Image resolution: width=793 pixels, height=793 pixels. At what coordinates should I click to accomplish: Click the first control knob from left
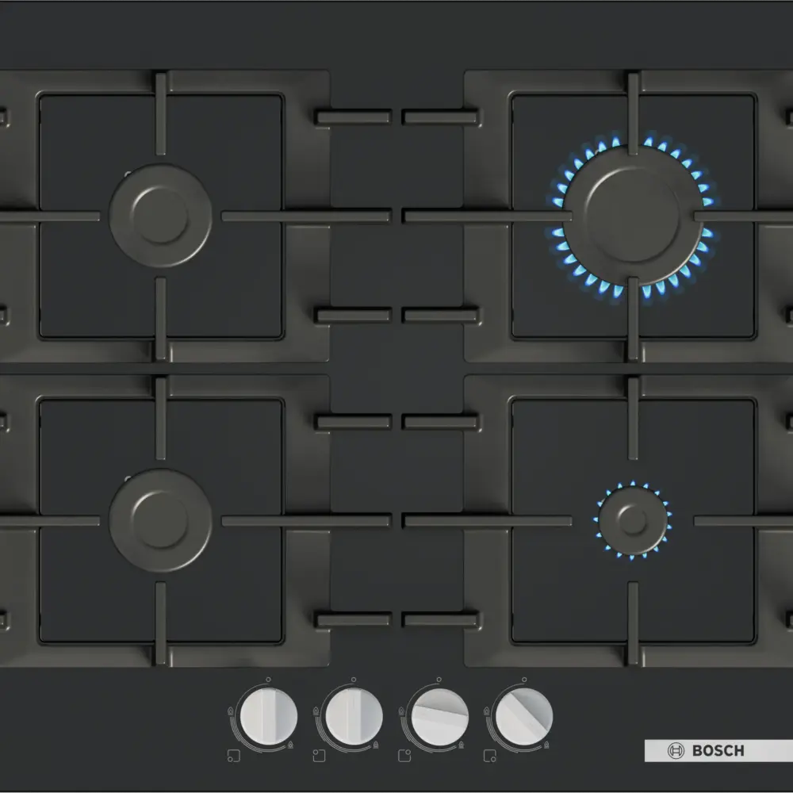point(269,716)
